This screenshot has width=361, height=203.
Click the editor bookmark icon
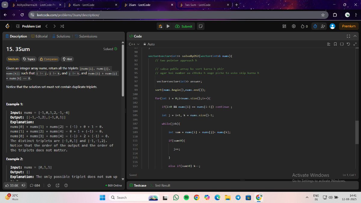(335, 44)
